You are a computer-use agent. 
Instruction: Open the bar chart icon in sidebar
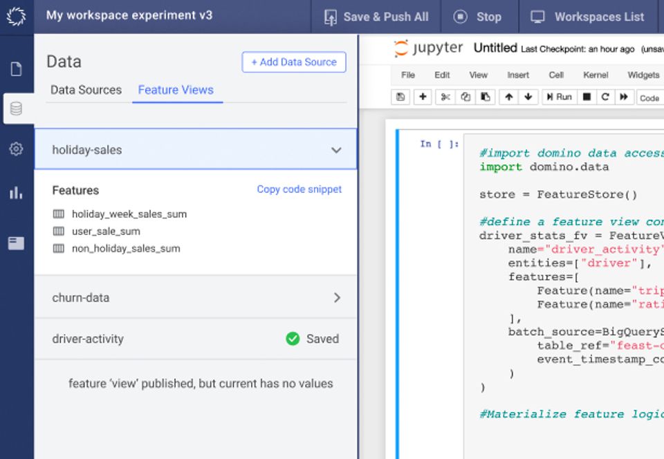click(x=16, y=193)
